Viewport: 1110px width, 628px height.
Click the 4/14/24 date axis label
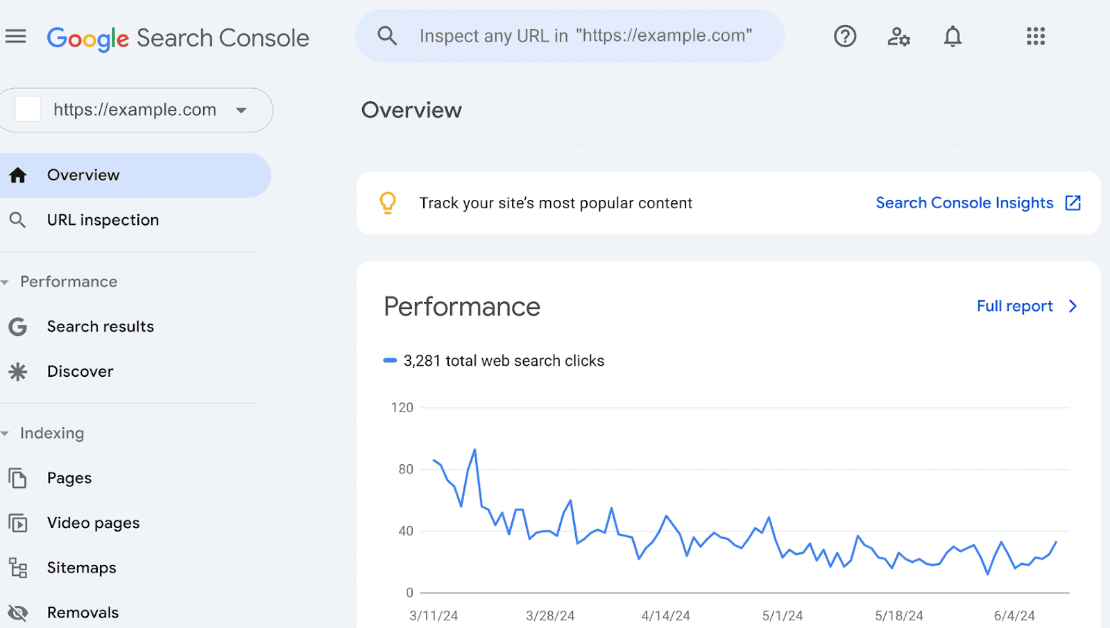(x=666, y=616)
